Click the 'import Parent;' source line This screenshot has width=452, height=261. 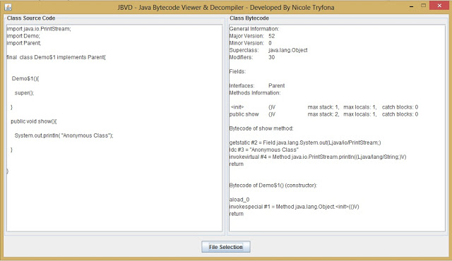click(x=24, y=43)
